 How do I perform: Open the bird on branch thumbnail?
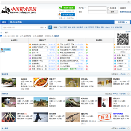(73, 83)
